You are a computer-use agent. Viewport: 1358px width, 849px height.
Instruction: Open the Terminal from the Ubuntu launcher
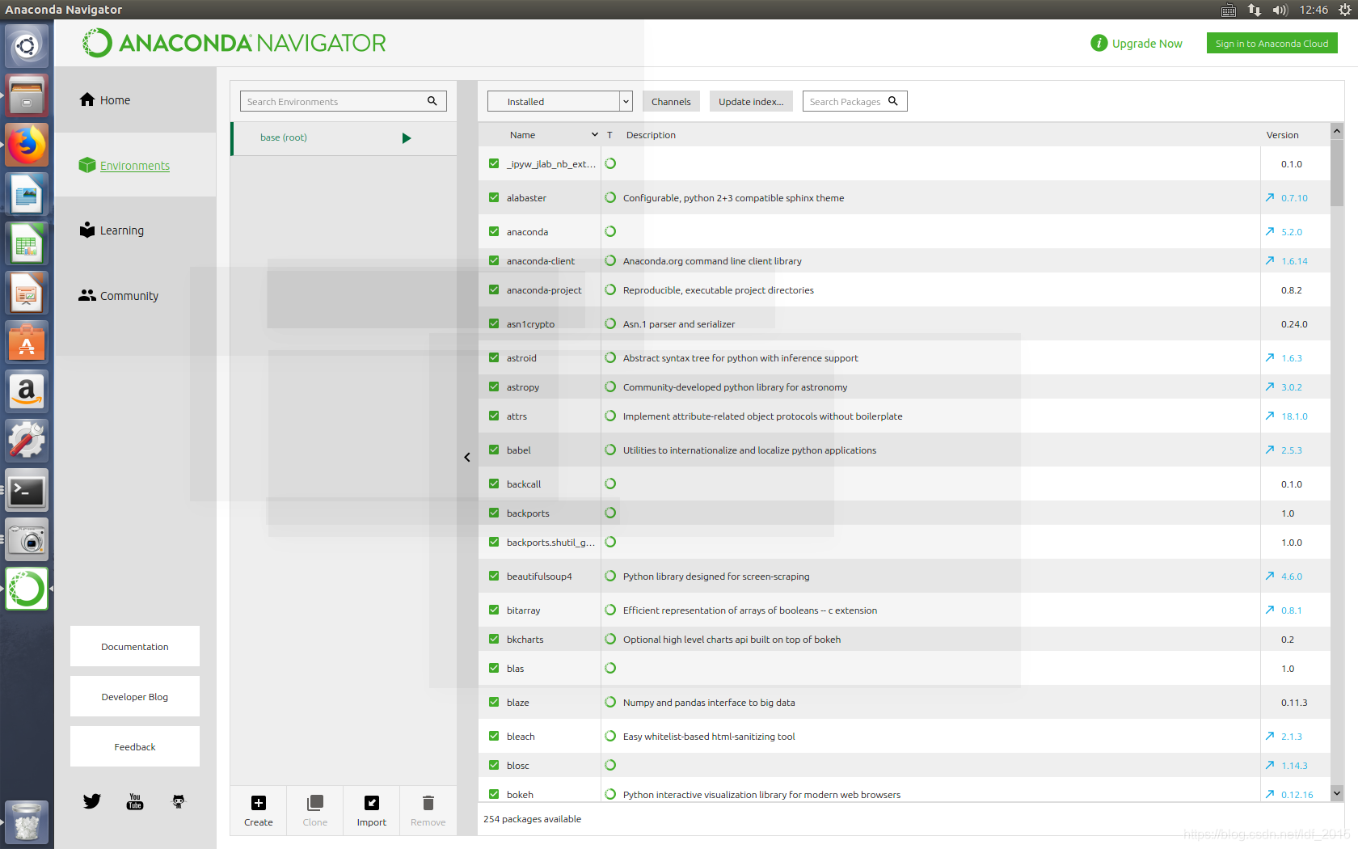(x=27, y=491)
